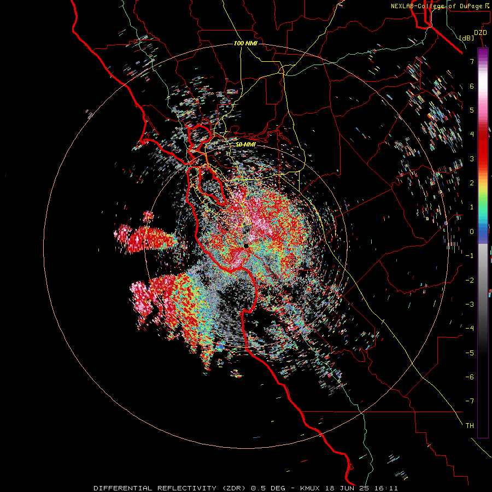The image size is (492, 492).
Task: Click the "-5" value on color scale
Action: tap(470, 353)
